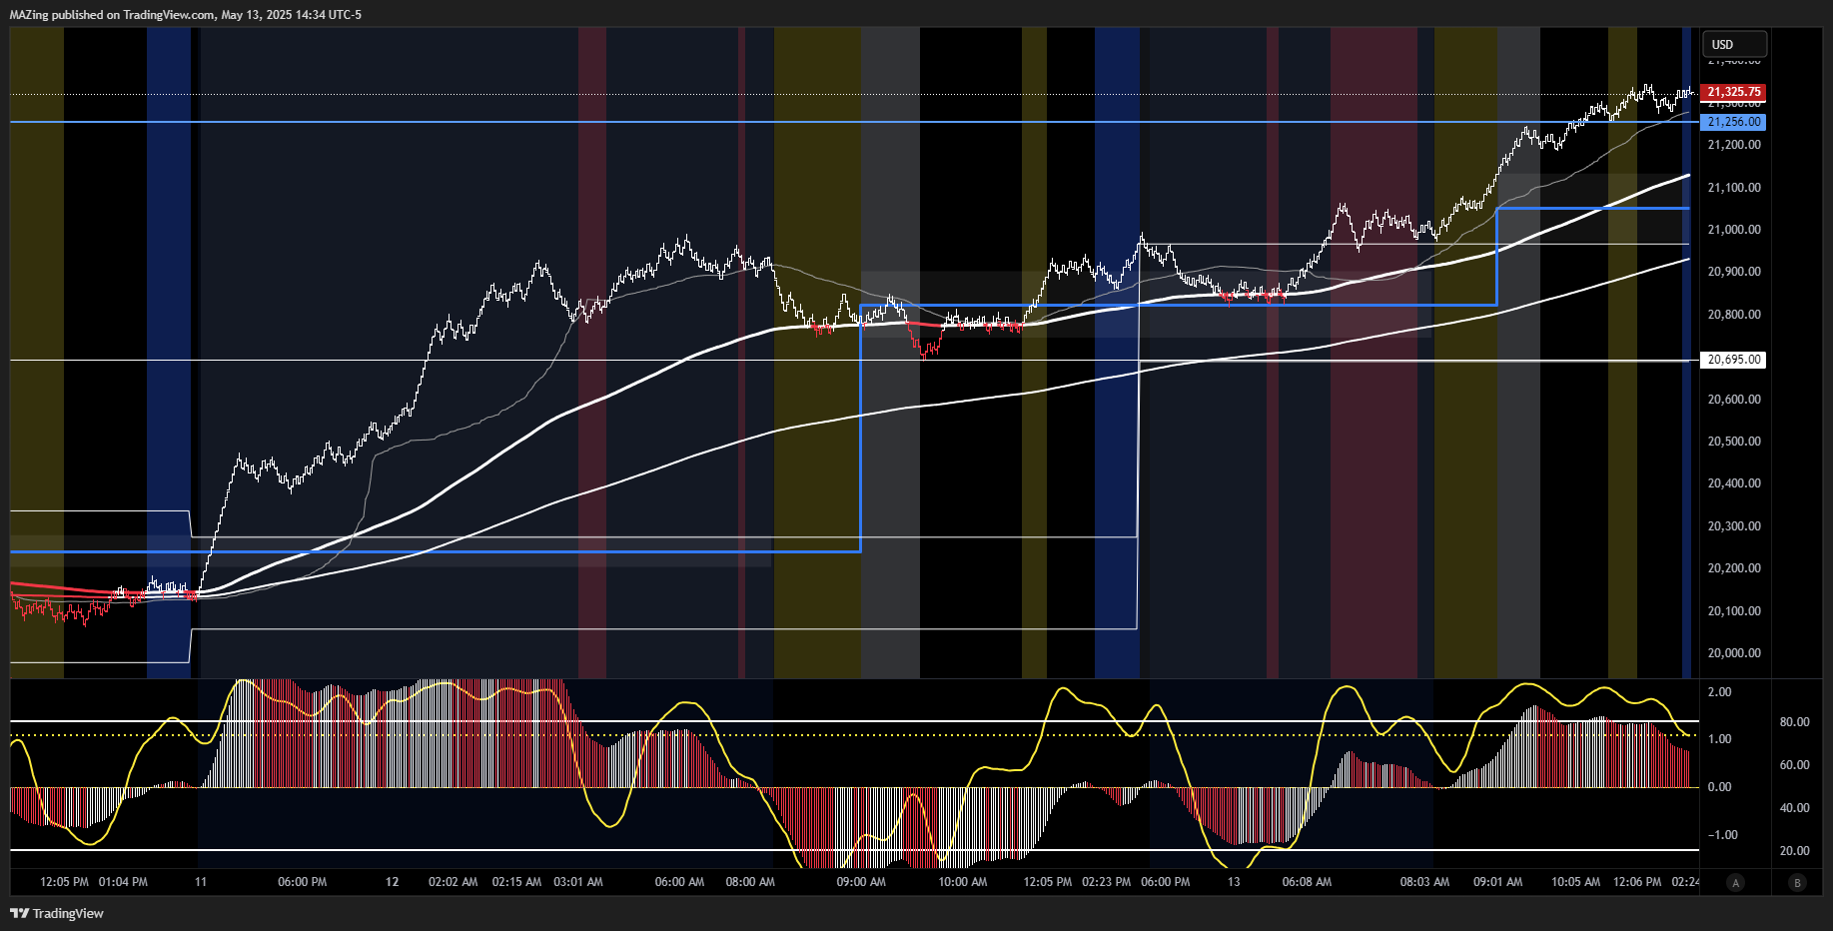
Task: Click the 20,100.00 price axis label
Action: [1734, 611]
